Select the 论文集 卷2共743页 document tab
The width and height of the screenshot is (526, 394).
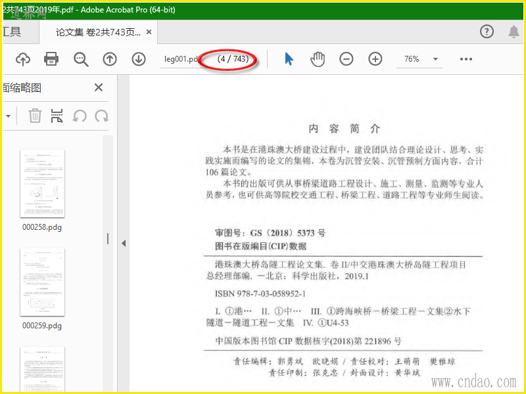[98, 32]
